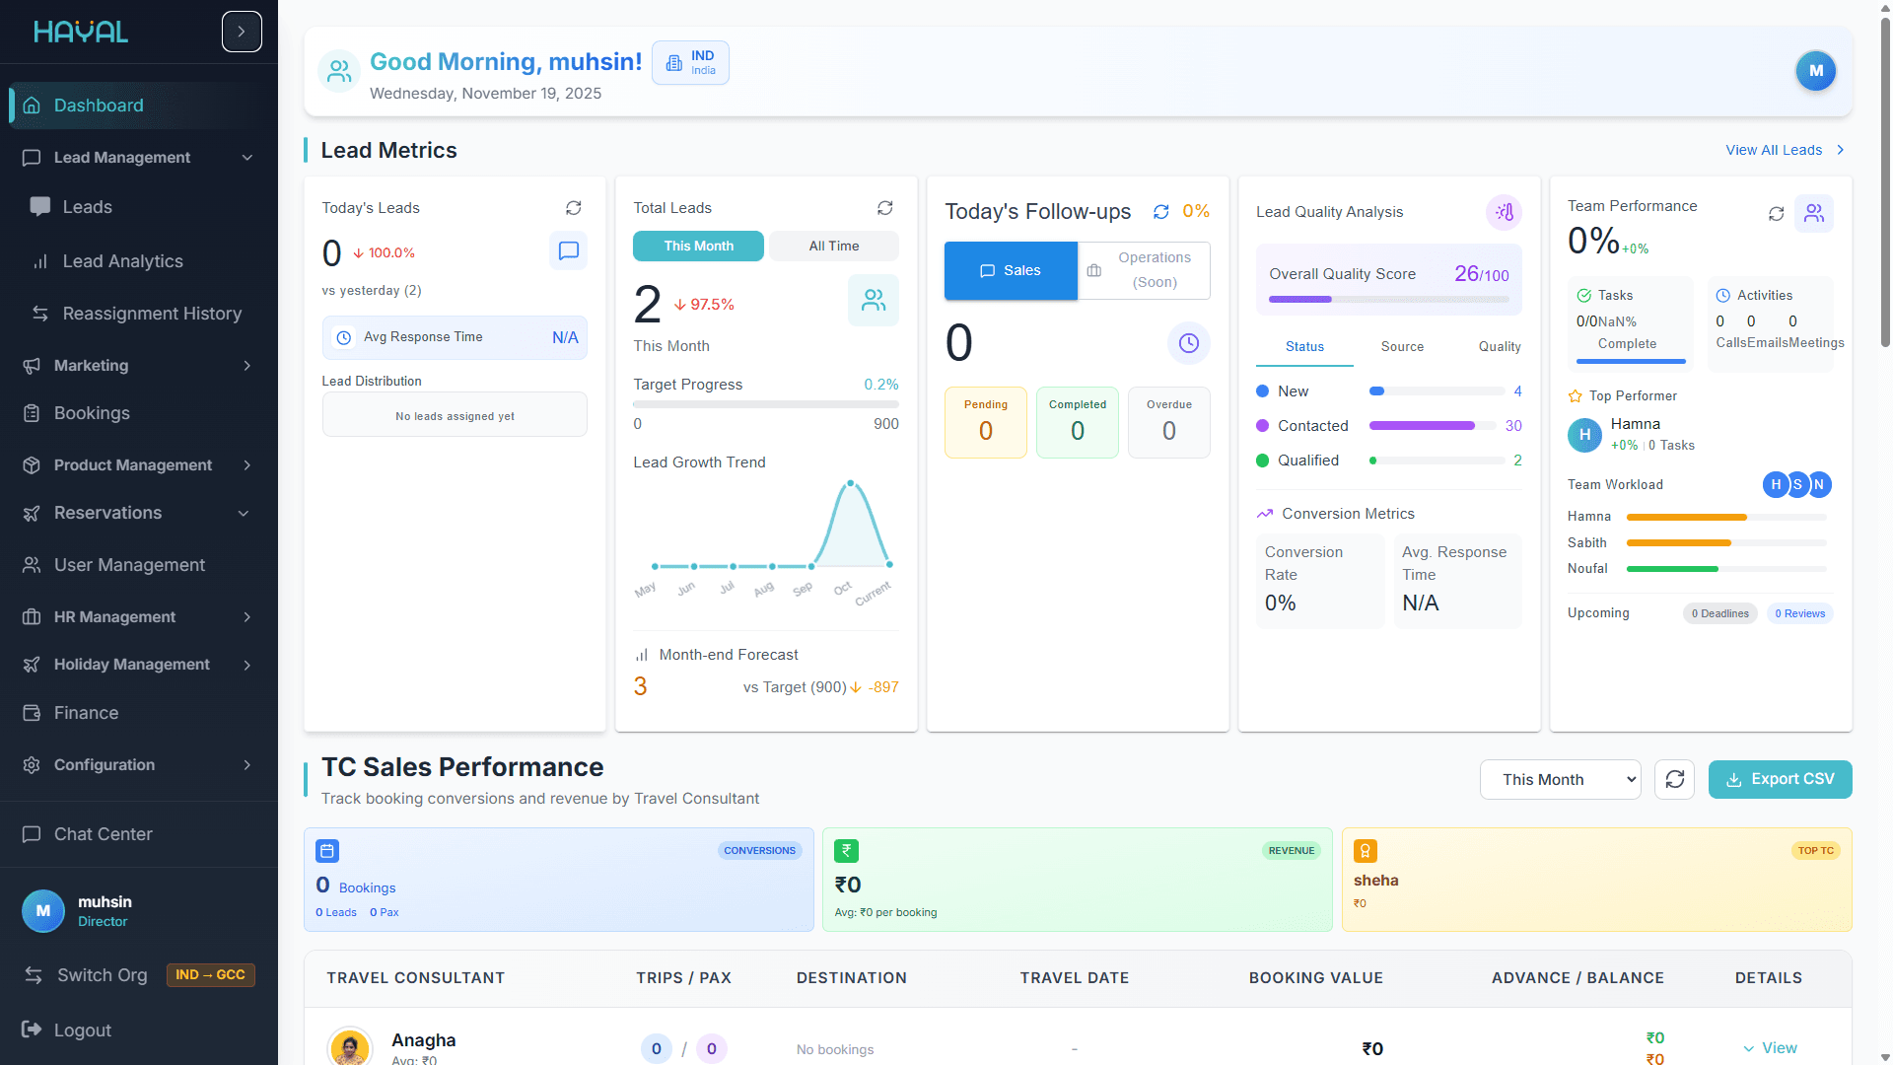The height and width of the screenshot is (1065, 1893).
Task: Click the TC Sales Performance refresh button
Action: 1674,779
